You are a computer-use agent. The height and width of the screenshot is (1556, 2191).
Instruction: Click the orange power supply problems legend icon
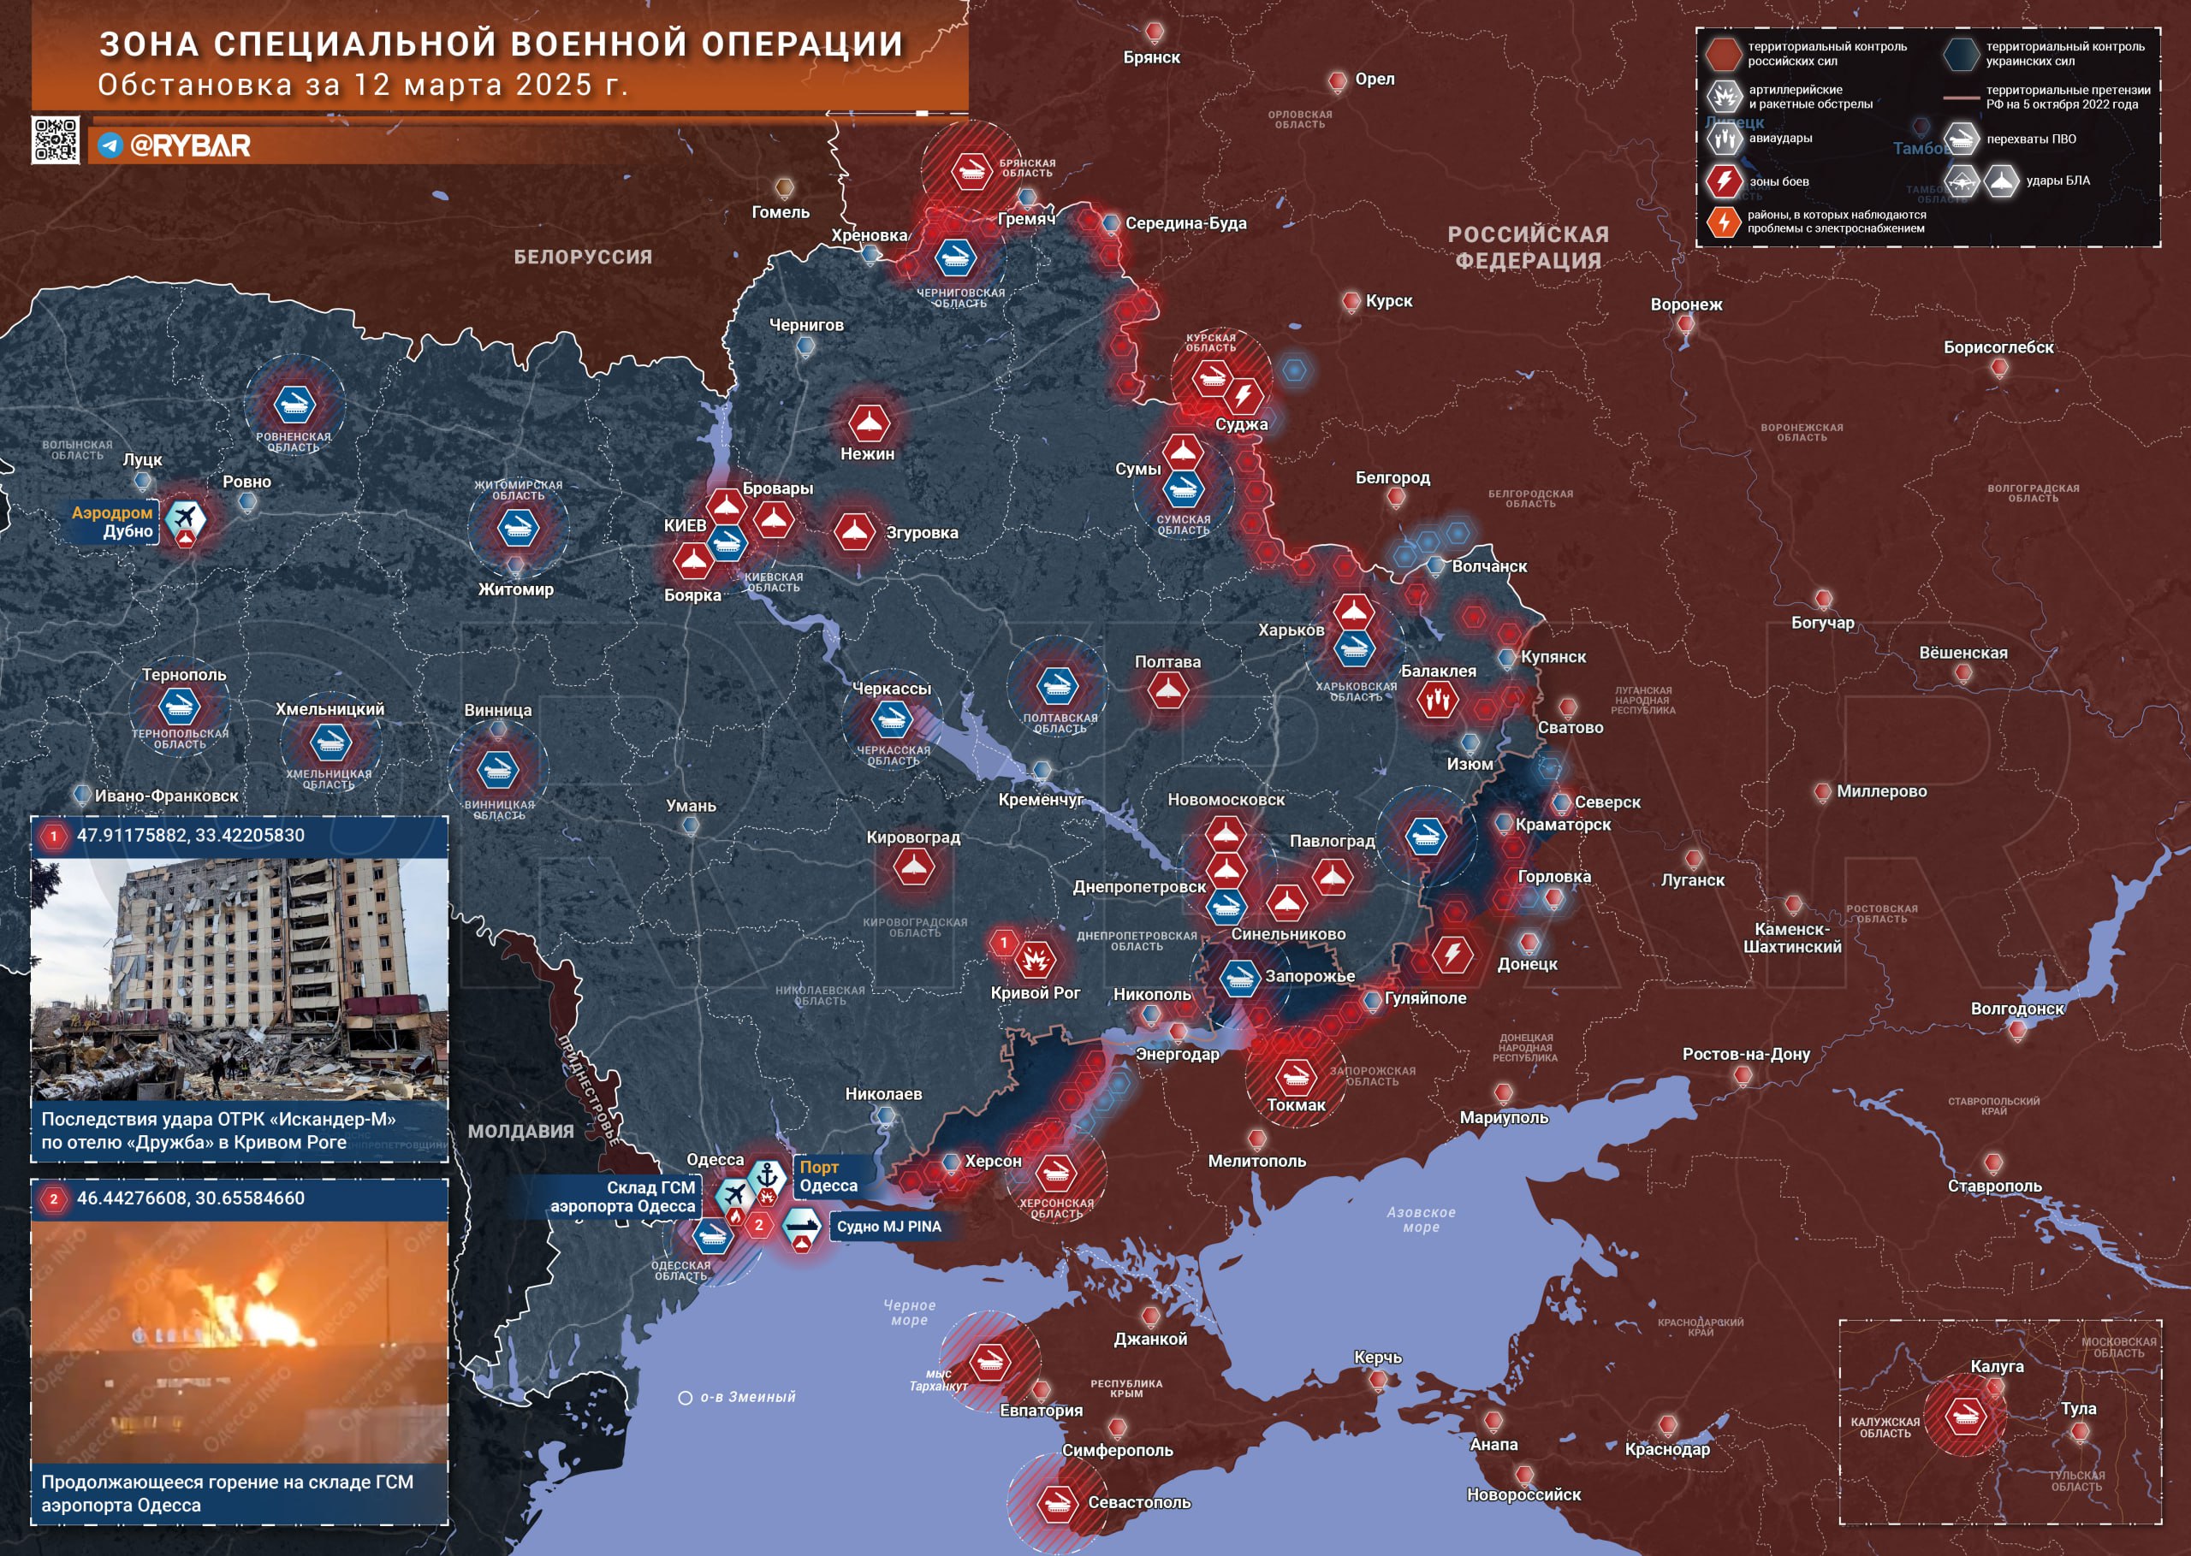tap(1724, 222)
